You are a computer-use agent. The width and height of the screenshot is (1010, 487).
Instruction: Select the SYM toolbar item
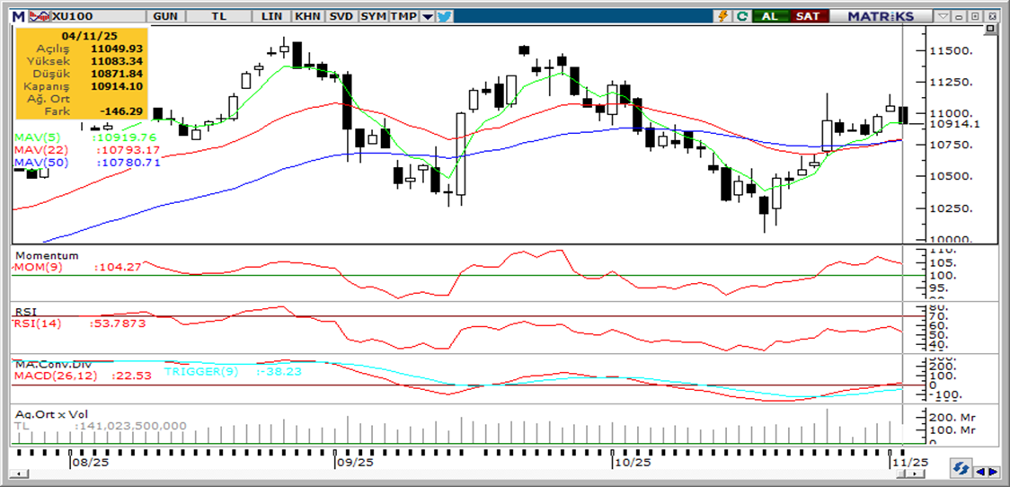point(373,16)
